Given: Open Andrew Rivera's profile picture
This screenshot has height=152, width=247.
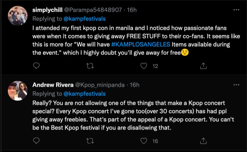Looking at the screenshot, I should click(x=18, y=91).
